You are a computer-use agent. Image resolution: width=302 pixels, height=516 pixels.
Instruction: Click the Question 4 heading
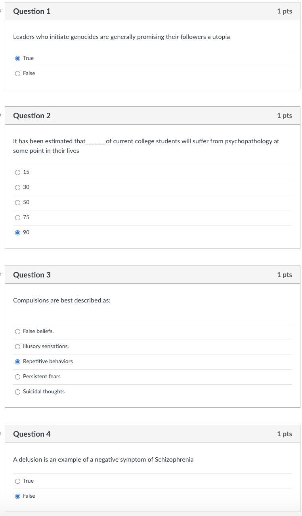coord(32,434)
